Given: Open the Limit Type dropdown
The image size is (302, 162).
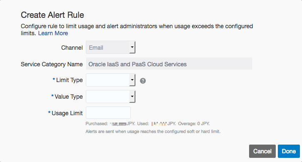Looking at the screenshot, I should [x=110, y=80].
